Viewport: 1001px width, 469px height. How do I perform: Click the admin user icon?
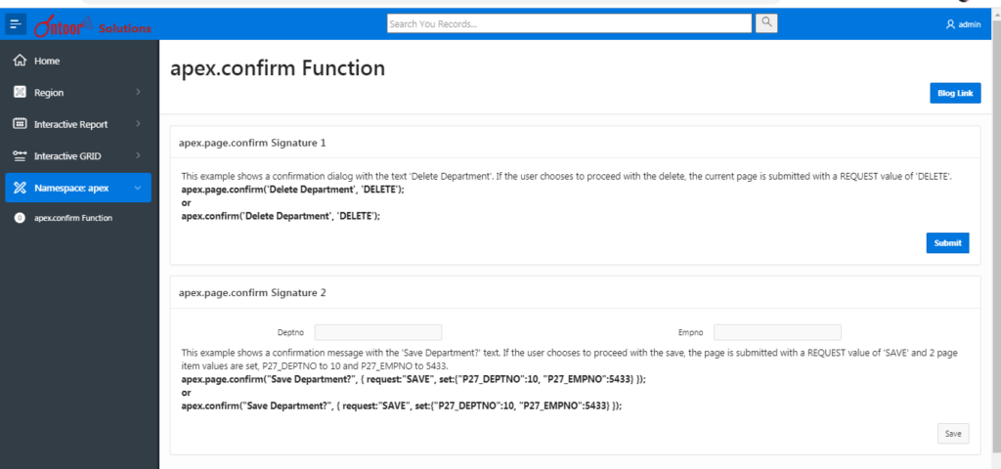(950, 24)
